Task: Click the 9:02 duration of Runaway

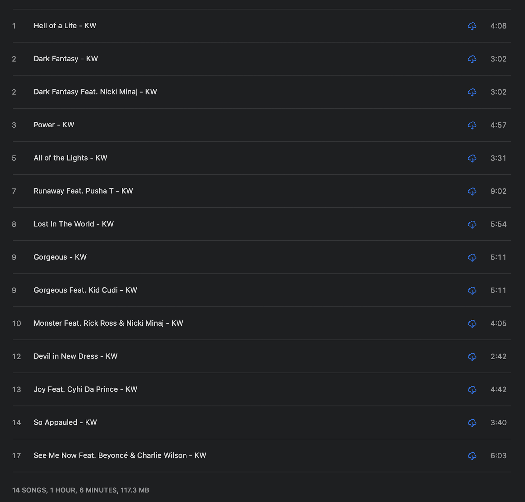Action: point(498,191)
